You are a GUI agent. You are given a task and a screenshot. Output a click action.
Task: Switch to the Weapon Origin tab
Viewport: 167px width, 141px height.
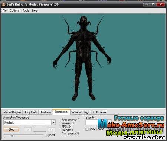[81, 112]
